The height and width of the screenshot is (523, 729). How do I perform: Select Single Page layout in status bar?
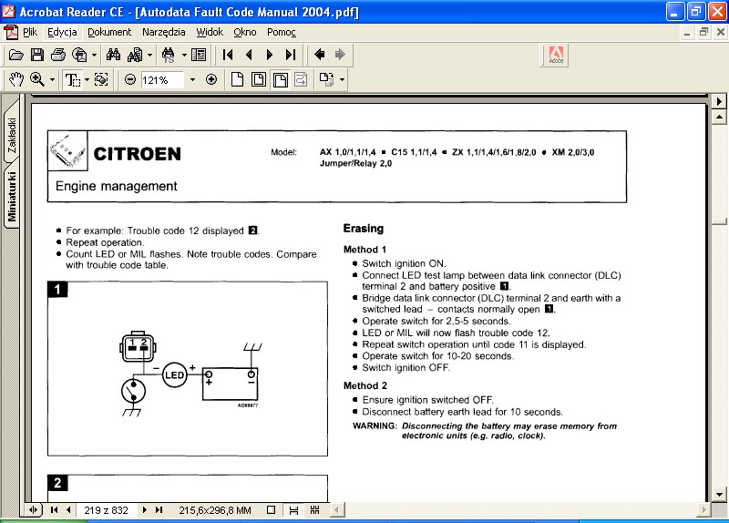tap(272, 510)
